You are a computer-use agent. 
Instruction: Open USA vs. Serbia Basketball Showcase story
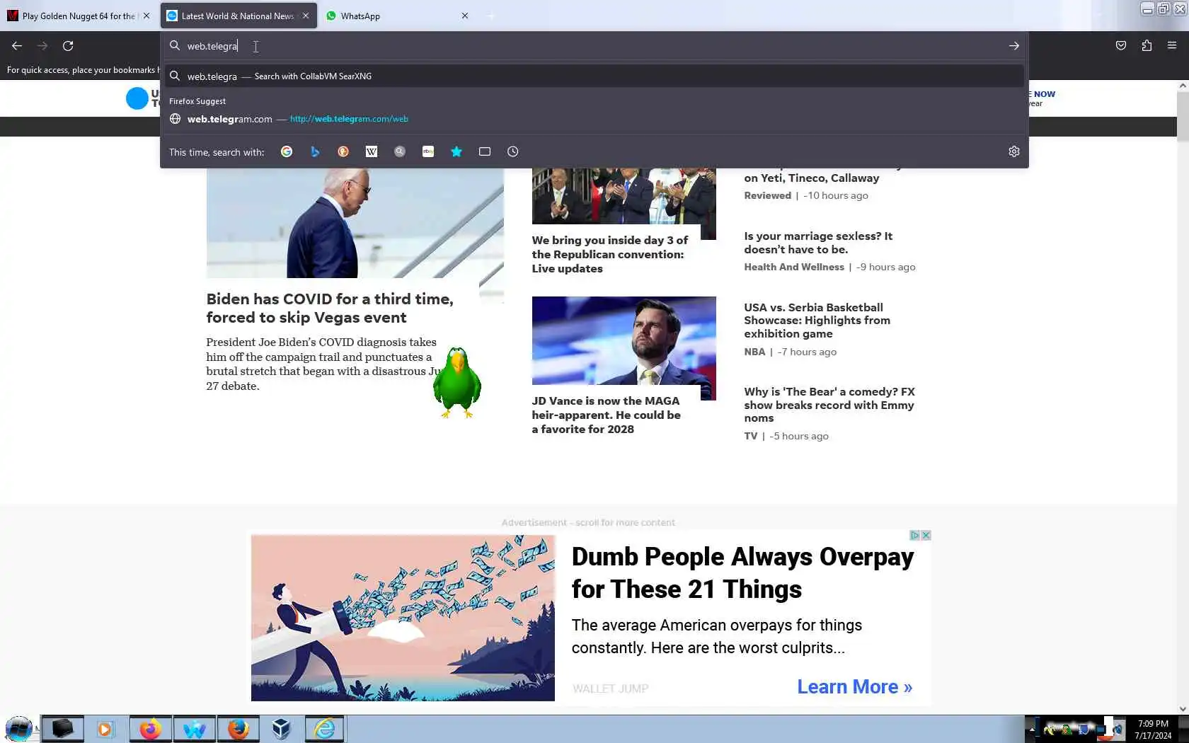pyautogui.click(x=817, y=321)
